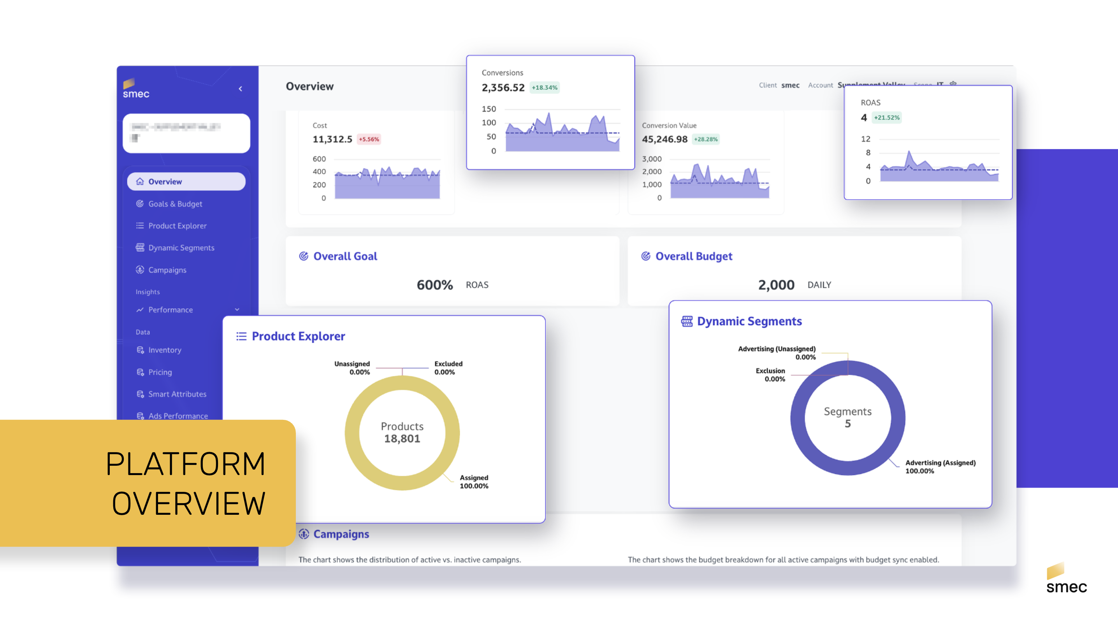Screen dimensions: 1118x628
Task: Click the purple Segments donut ring
Action: click(x=798, y=418)
